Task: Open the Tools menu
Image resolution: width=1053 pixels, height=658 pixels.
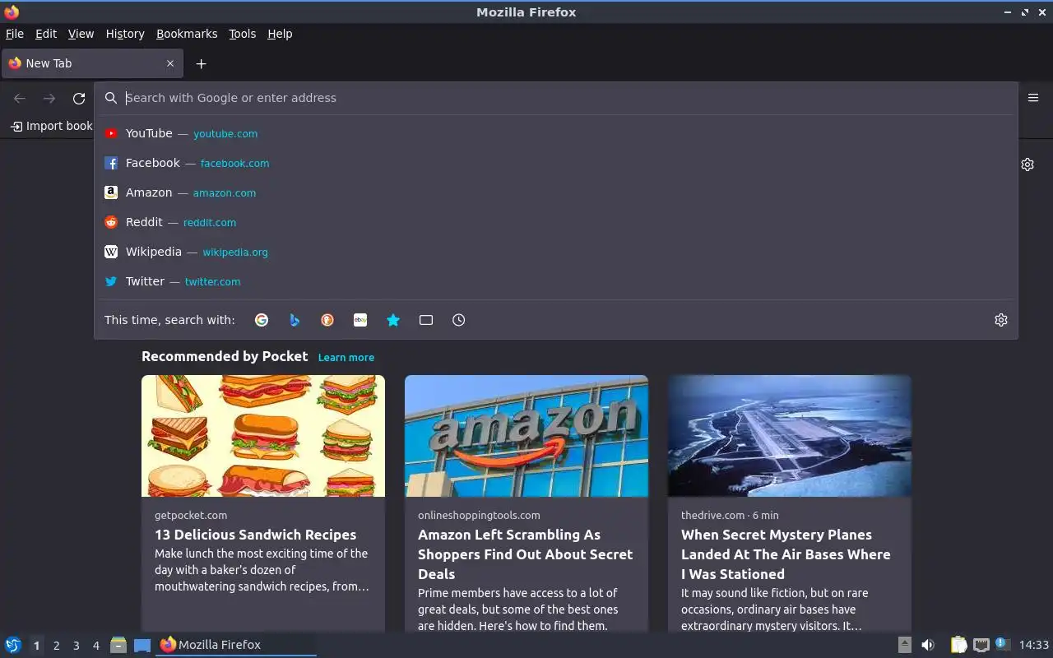Action: pos(243,34)
